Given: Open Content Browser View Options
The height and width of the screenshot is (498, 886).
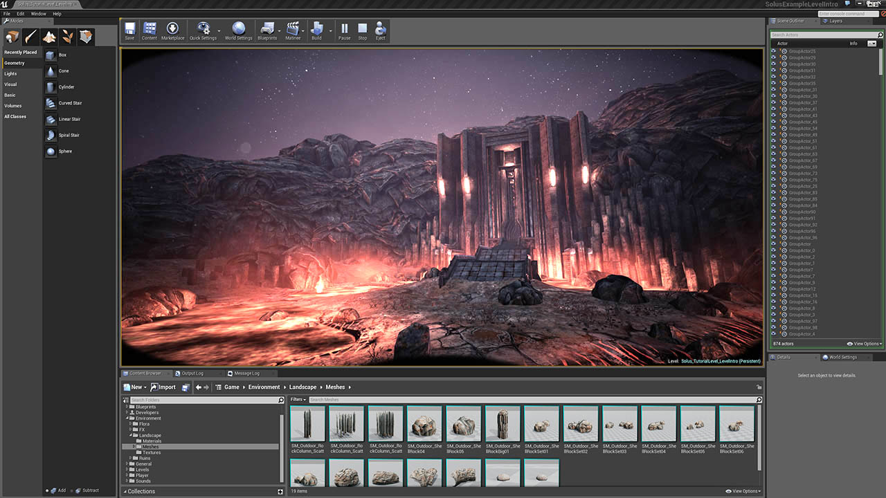Looking at the screenshot, I should (744, 491).
